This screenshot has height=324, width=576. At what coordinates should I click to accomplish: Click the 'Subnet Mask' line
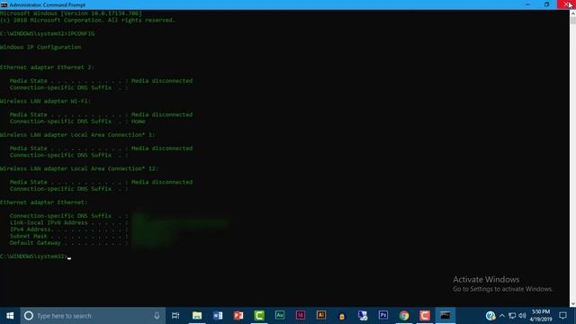tap(68, 236)
